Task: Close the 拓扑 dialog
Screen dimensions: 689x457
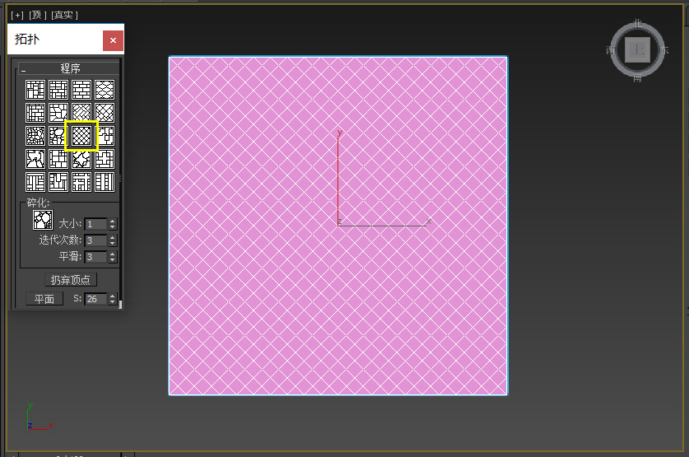Action: point(113,40)
